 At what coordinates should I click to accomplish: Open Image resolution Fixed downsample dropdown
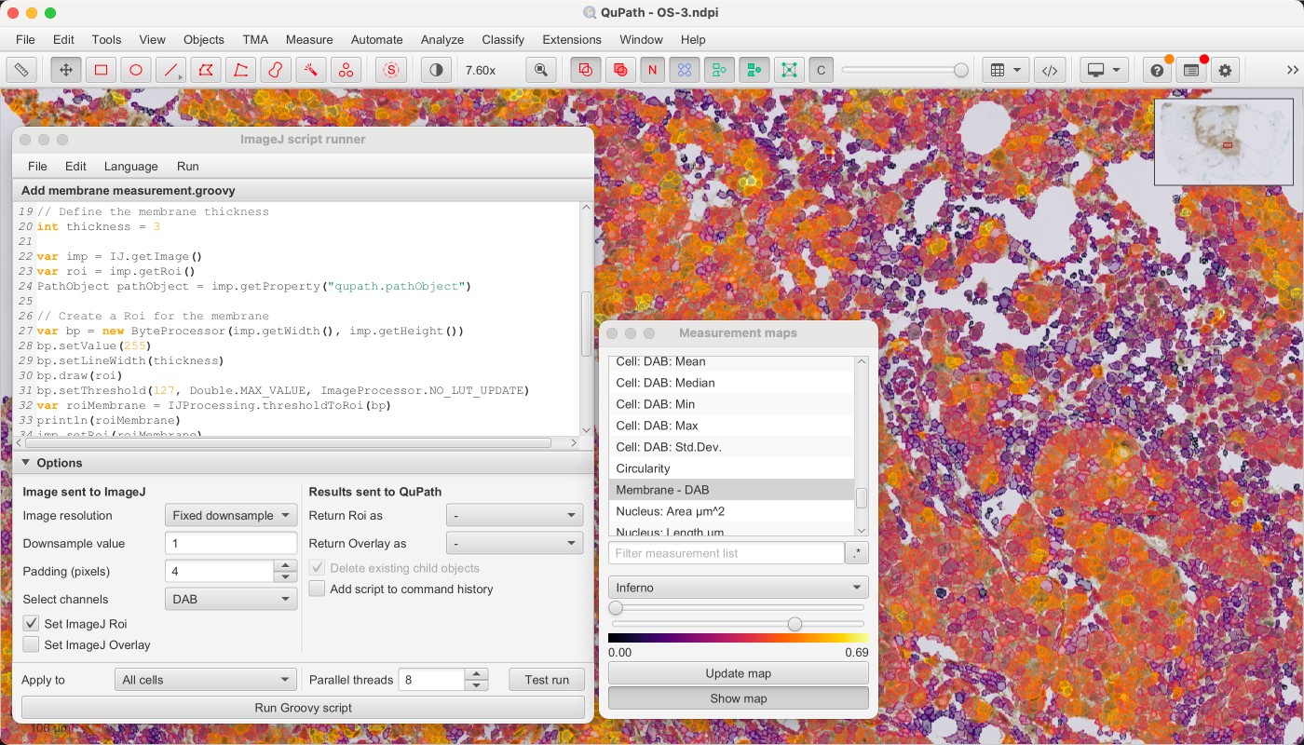231,515
